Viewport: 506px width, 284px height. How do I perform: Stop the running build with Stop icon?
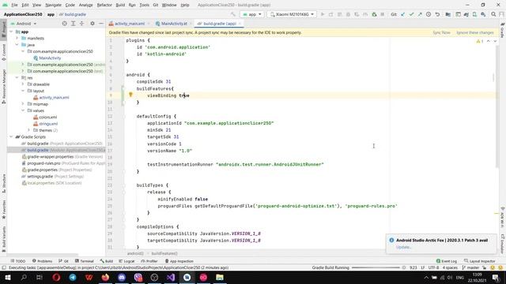coord(383,14)
